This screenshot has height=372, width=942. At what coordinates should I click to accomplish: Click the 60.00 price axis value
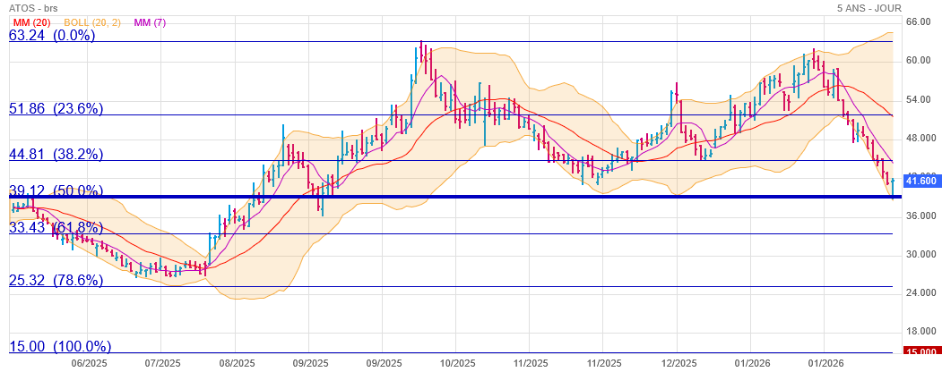coord(919,61)
